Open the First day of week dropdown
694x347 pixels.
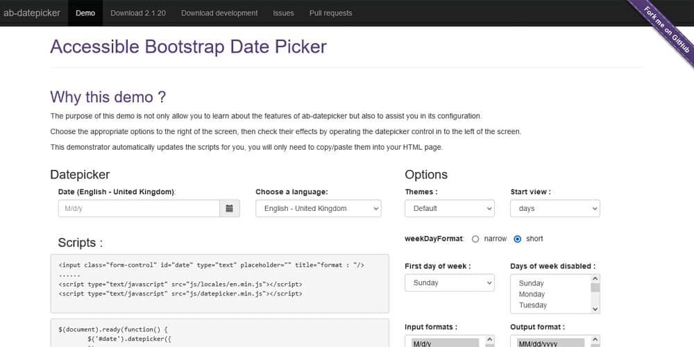[x=449, y=283]
